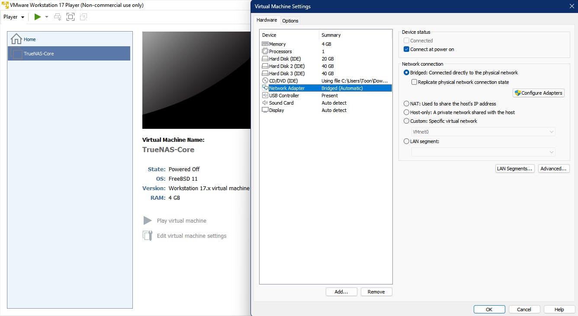
Task: Select the Network Adapter device icon
Action: pos(265,88)
